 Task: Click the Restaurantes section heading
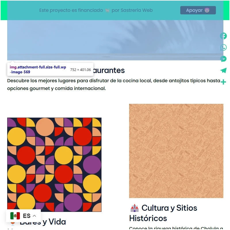tap(109, 70)
